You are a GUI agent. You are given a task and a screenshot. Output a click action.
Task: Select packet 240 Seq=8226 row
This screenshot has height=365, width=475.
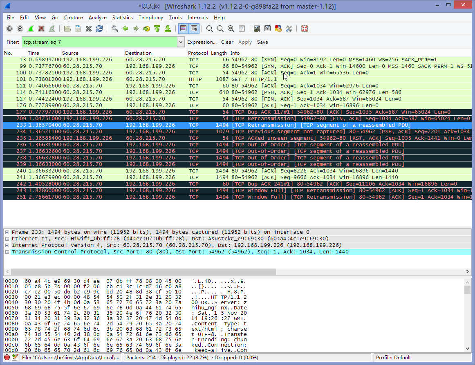pyautogui.click(x=237, y=171)
